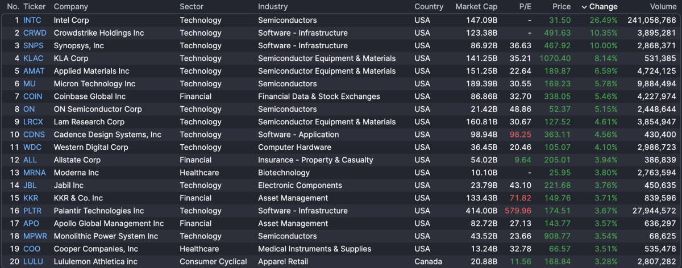Screen dimensions: 682x268
Task: Select the Allstate Corp company row
Action: 78,160
